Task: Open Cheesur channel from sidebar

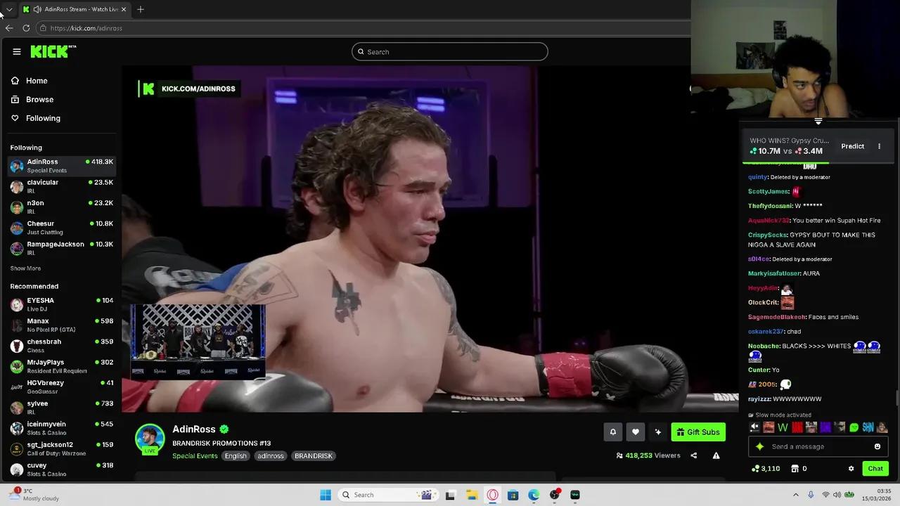Action: tap(61, 228)
